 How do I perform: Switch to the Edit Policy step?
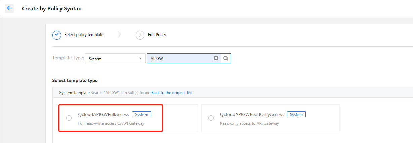point(157,35)
